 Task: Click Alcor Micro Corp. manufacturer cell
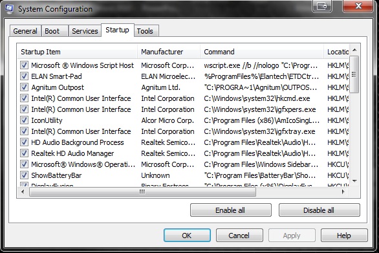pos(168,120)
